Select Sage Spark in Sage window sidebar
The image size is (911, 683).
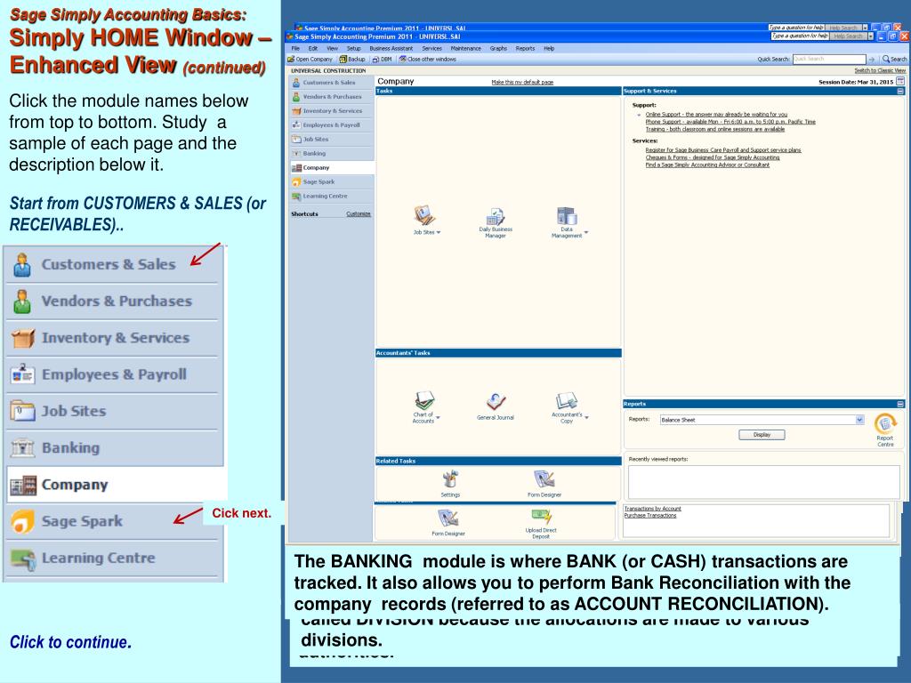pyautogui.click(x=331, y=181)
